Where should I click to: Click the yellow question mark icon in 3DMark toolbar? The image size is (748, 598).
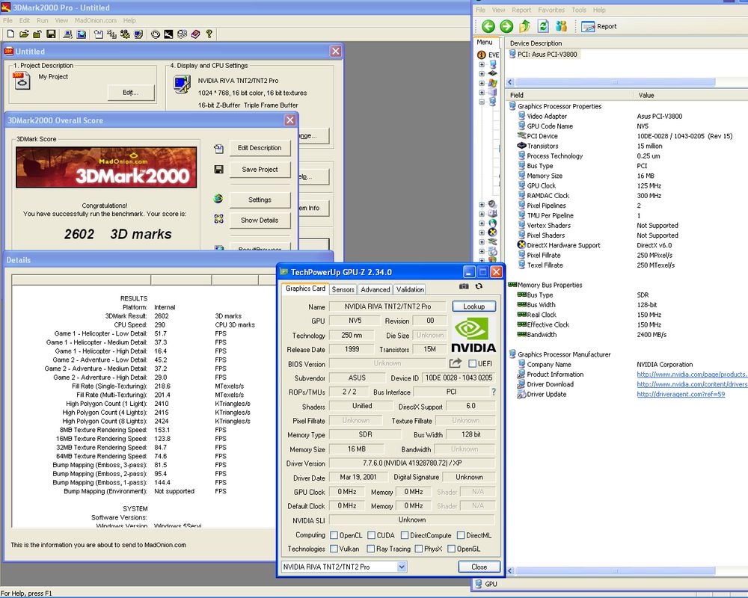click(209, 34)
